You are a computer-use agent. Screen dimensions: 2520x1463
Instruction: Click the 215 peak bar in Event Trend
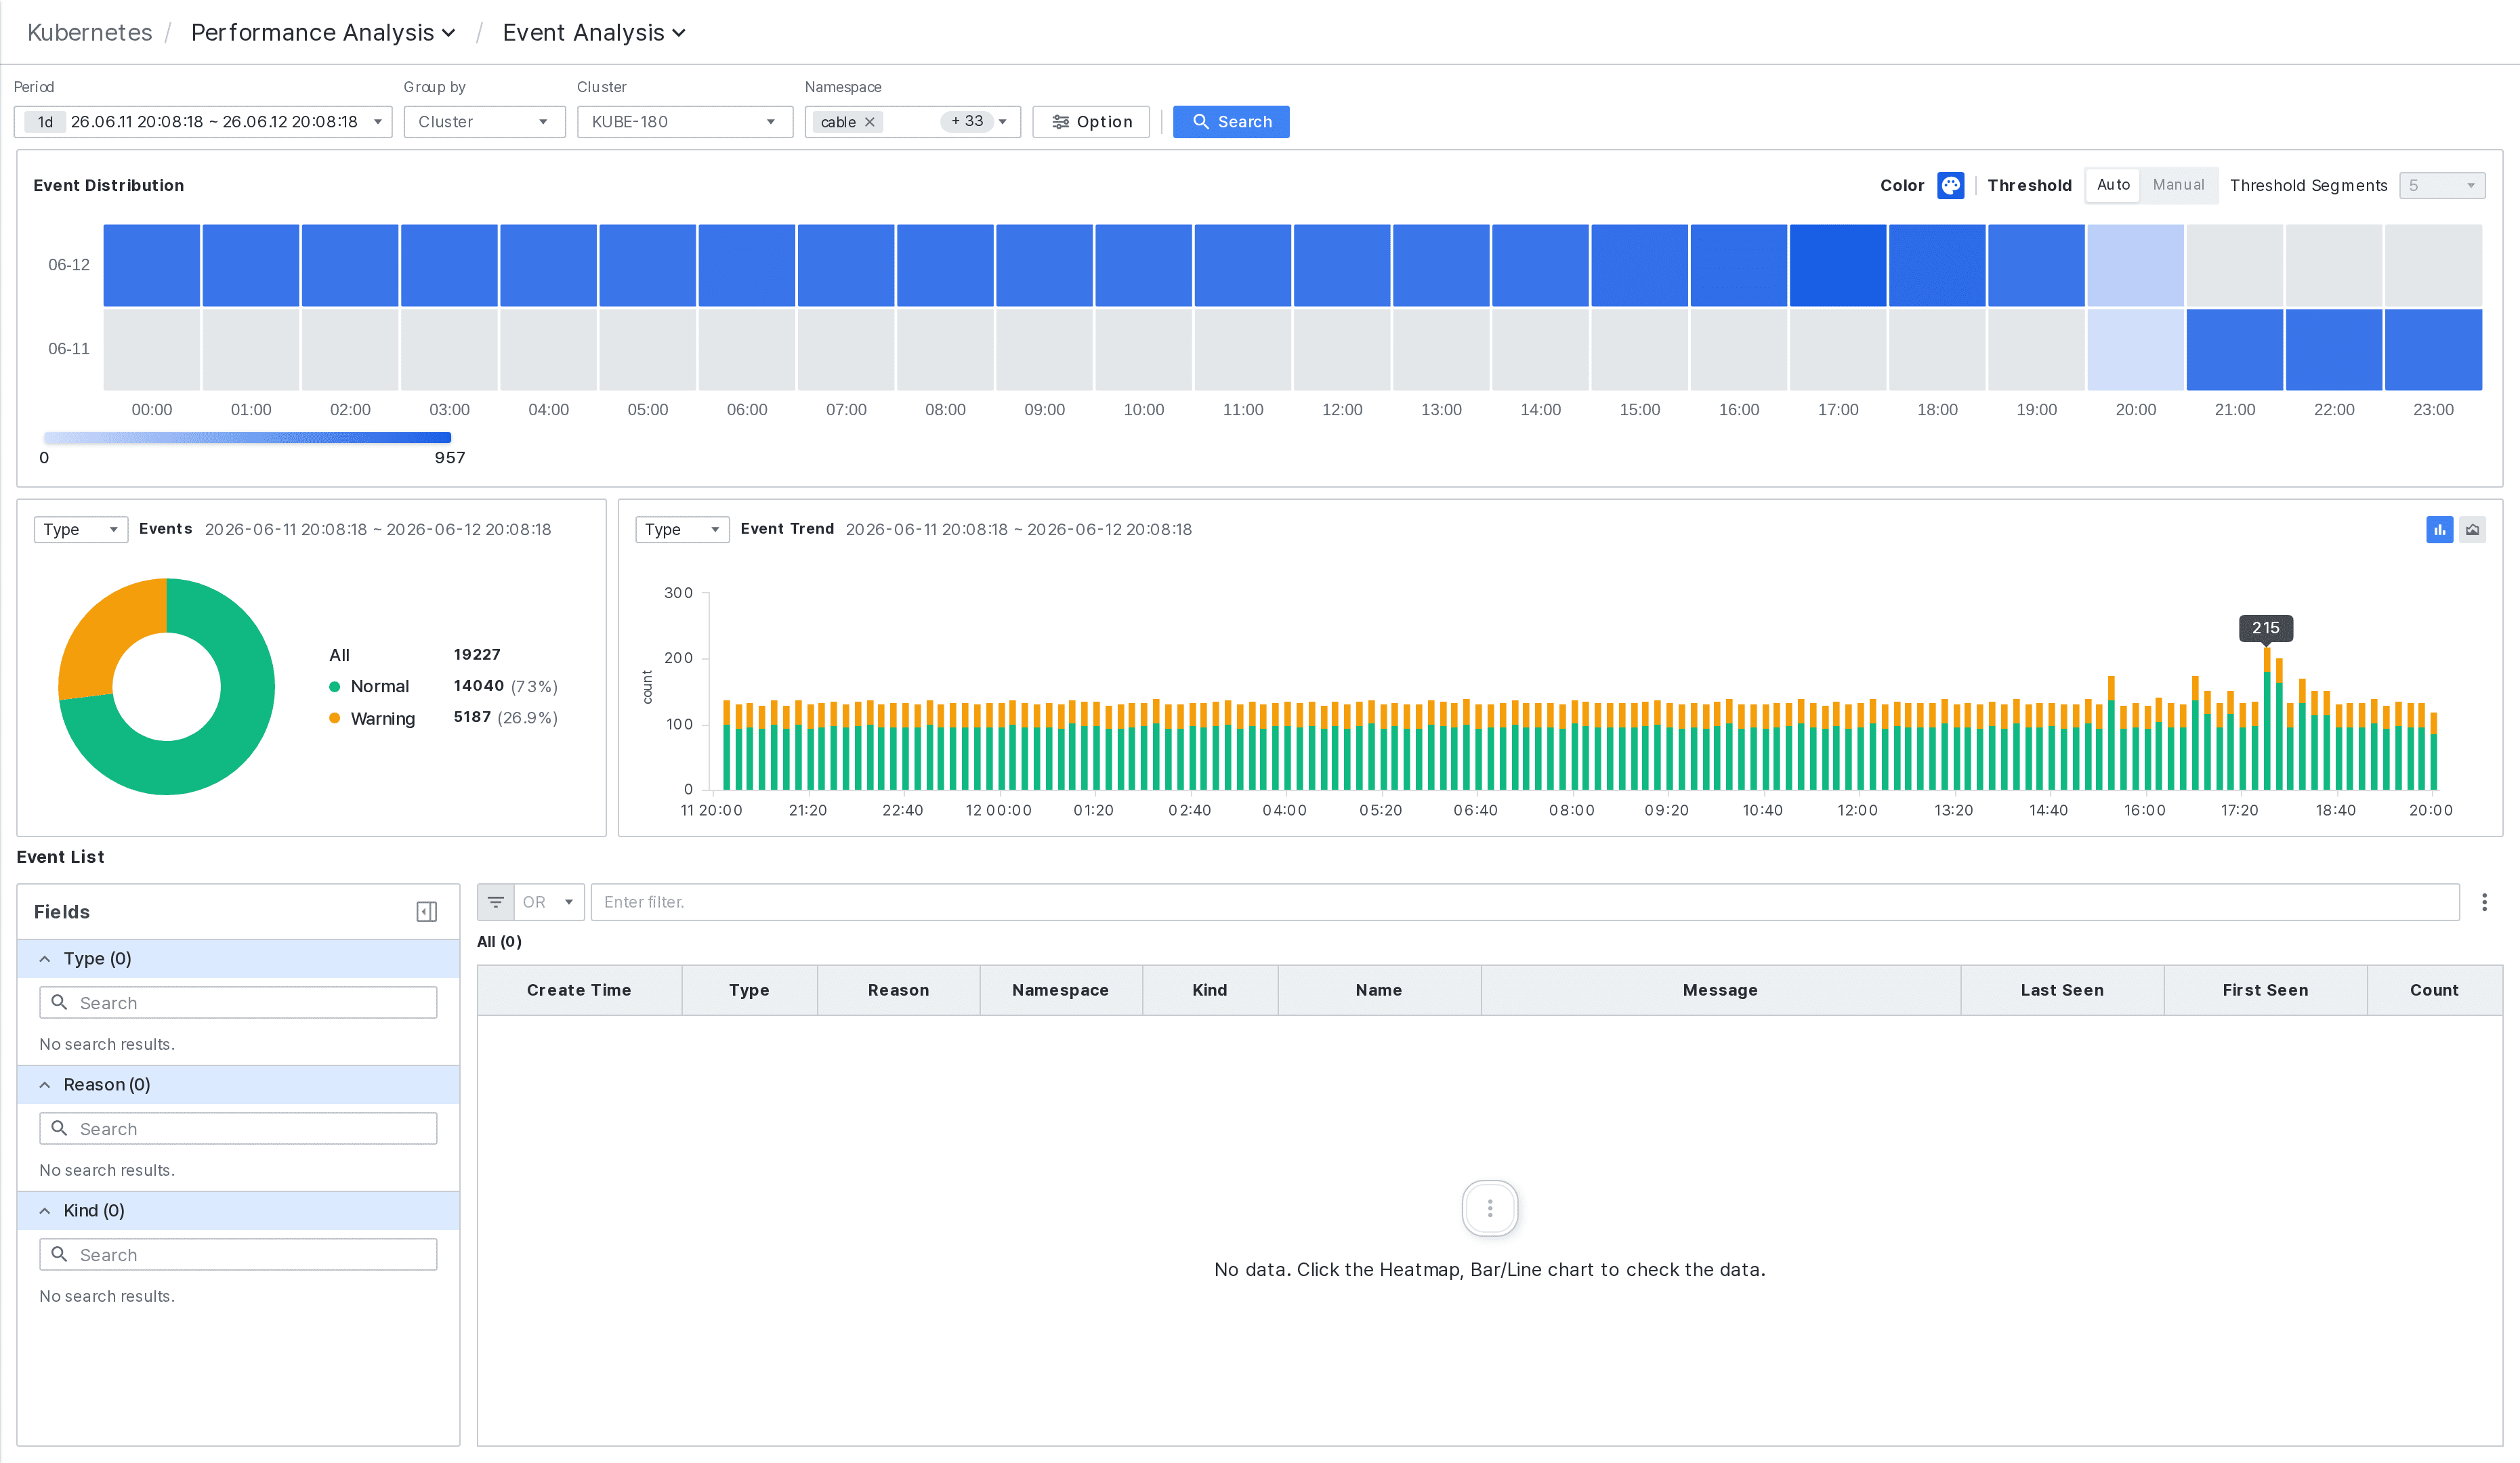[x=2267, y=719]
